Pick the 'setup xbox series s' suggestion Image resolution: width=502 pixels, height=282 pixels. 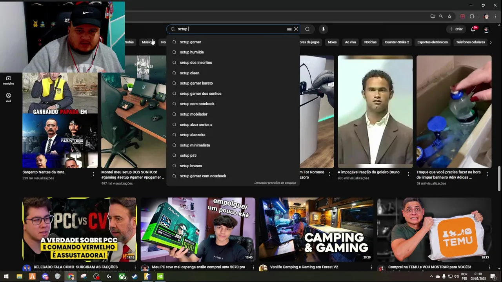tap(233, 125)
